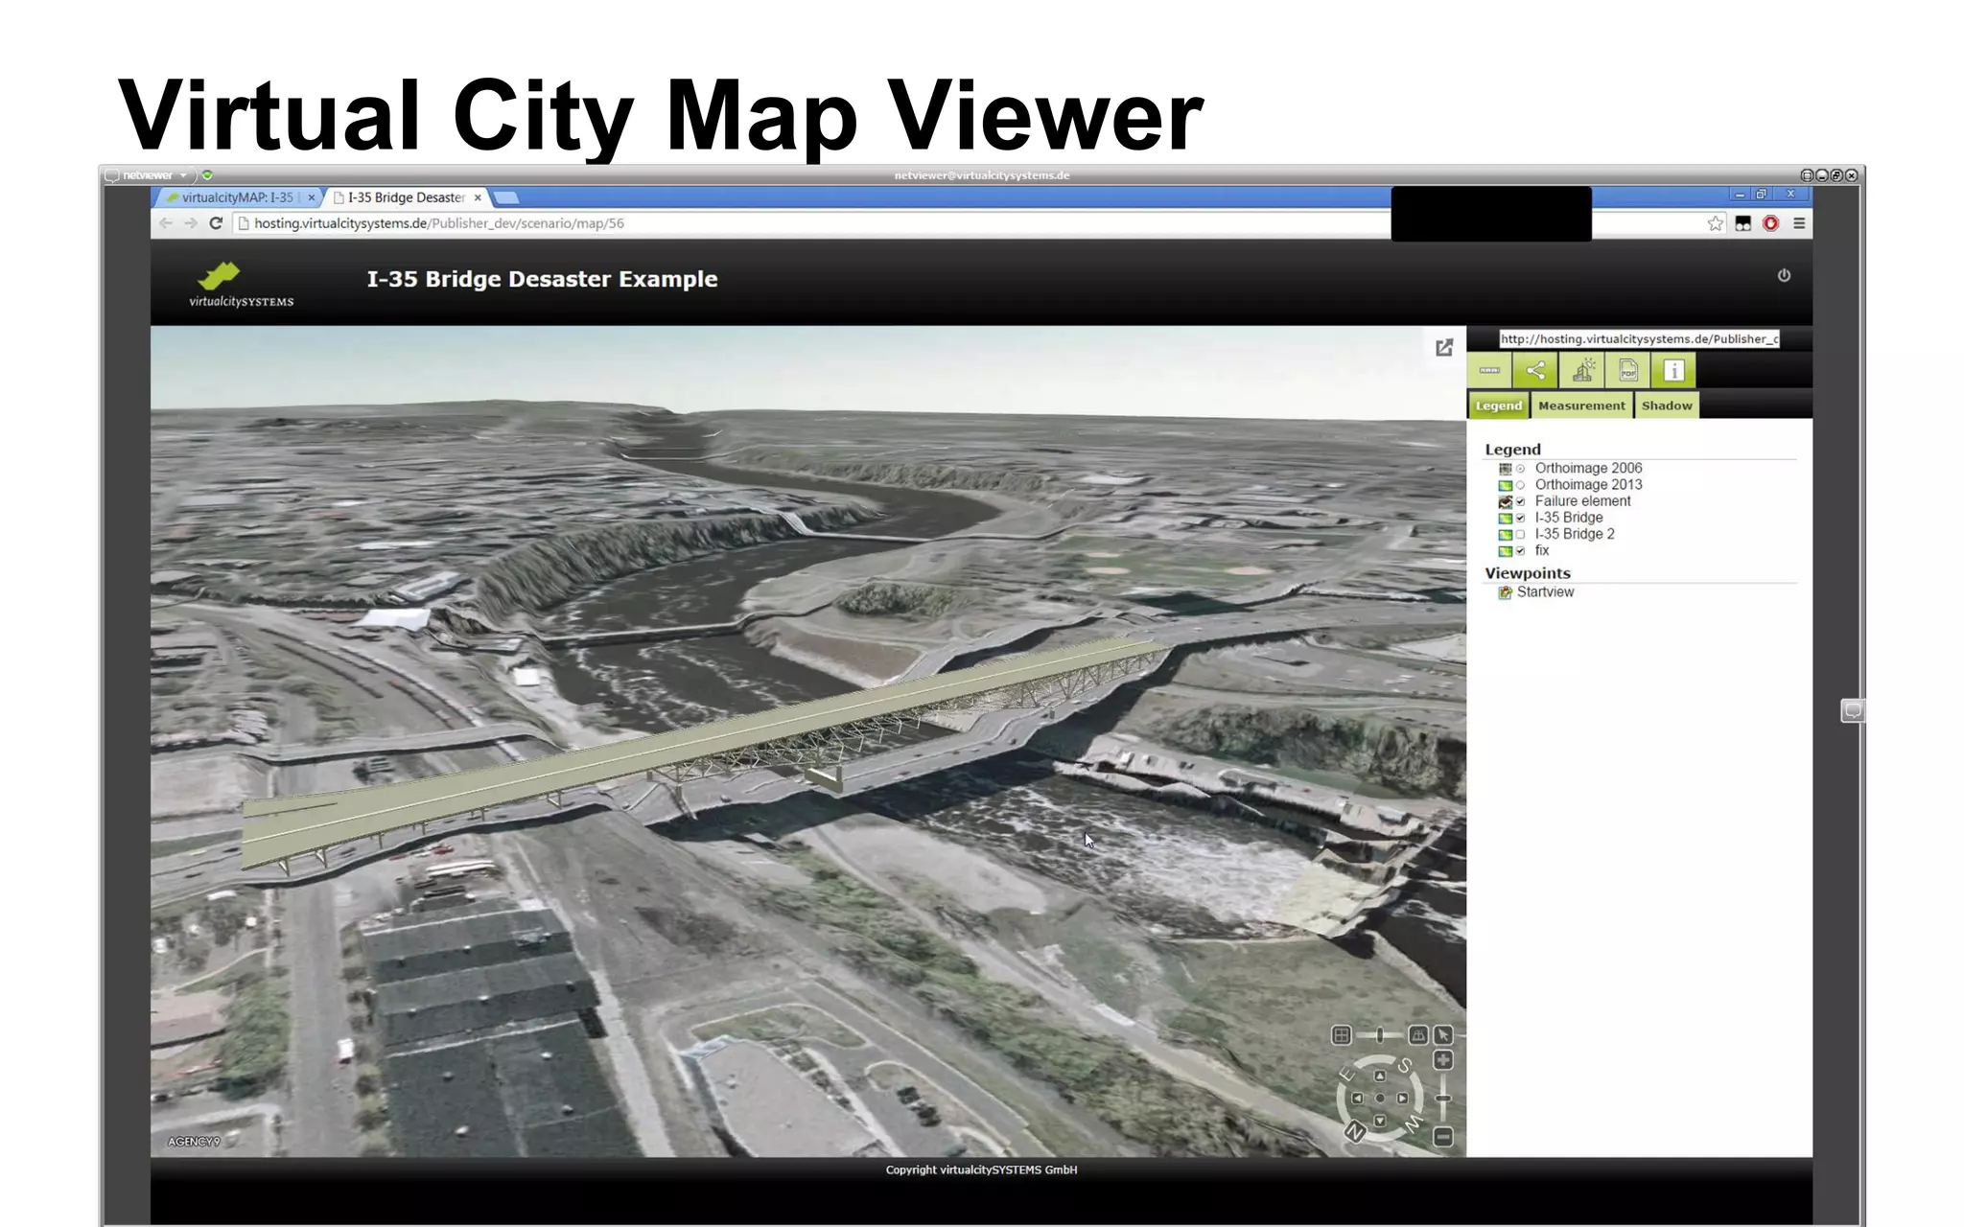Click the four-pane grid view icon
1964x1227 pixels.
pos(1342,1035)
